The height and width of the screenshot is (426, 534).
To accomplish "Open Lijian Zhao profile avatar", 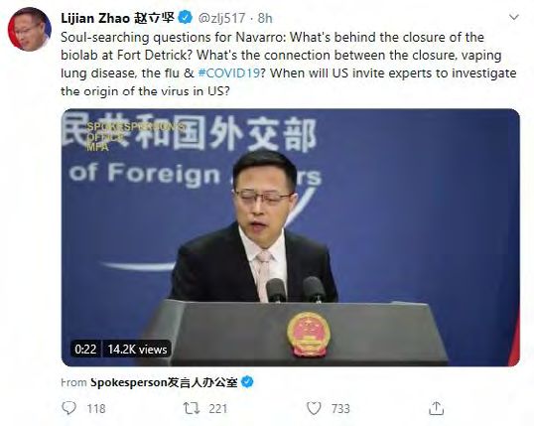I will click(30, 29).
